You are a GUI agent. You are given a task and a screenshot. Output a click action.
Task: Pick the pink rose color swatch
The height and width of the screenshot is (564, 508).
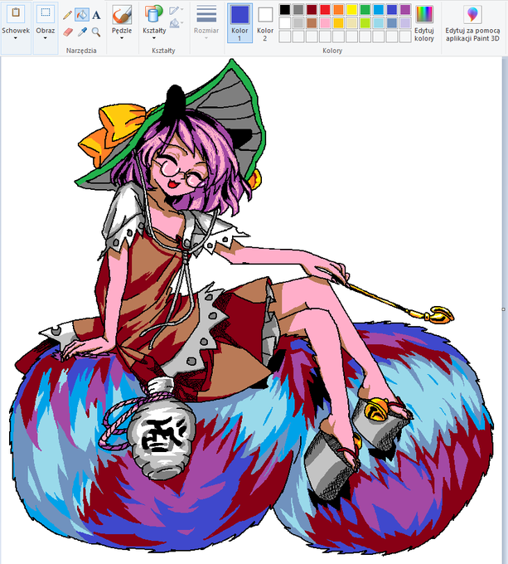[325, 23]
